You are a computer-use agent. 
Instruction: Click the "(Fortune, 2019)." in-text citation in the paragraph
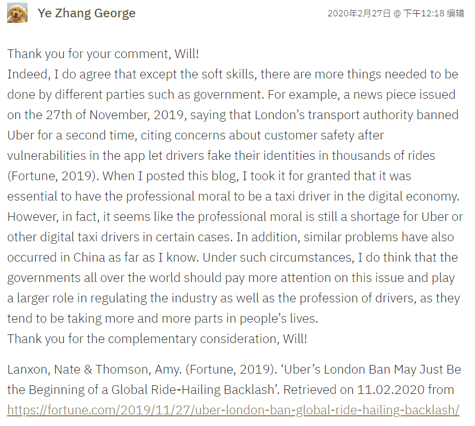tap(50, 176)
